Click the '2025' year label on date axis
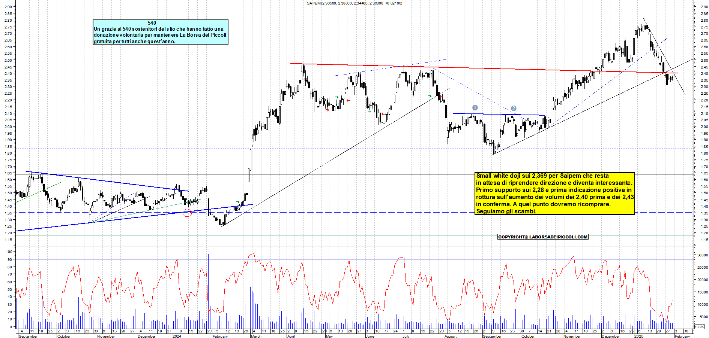Image resolution: width=709 pixels, height=338 pixels. (638, 336)
